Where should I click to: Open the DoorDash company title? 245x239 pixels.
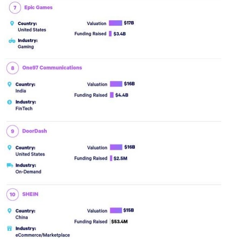coord(35,131)
